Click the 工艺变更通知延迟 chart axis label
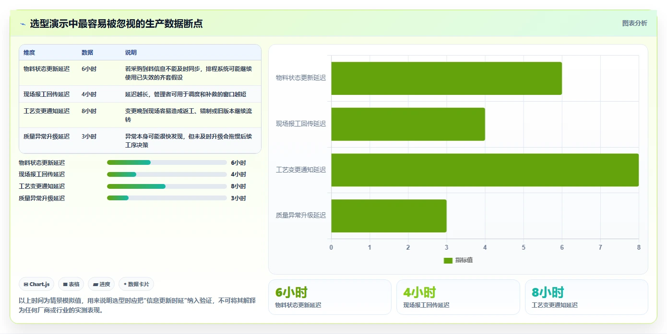The width and height of the screenshot is (667, 334). pyautogui.click(x=301, y=170)
